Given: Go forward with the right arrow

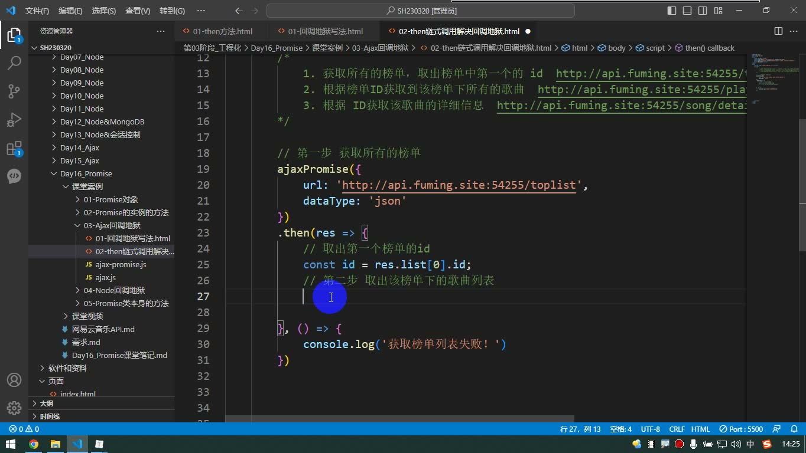Looking at the screenshot, I should pyautogui.click(x=255, y=11).
